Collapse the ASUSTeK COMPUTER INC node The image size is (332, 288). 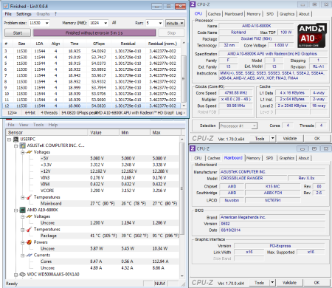point(15,145)
